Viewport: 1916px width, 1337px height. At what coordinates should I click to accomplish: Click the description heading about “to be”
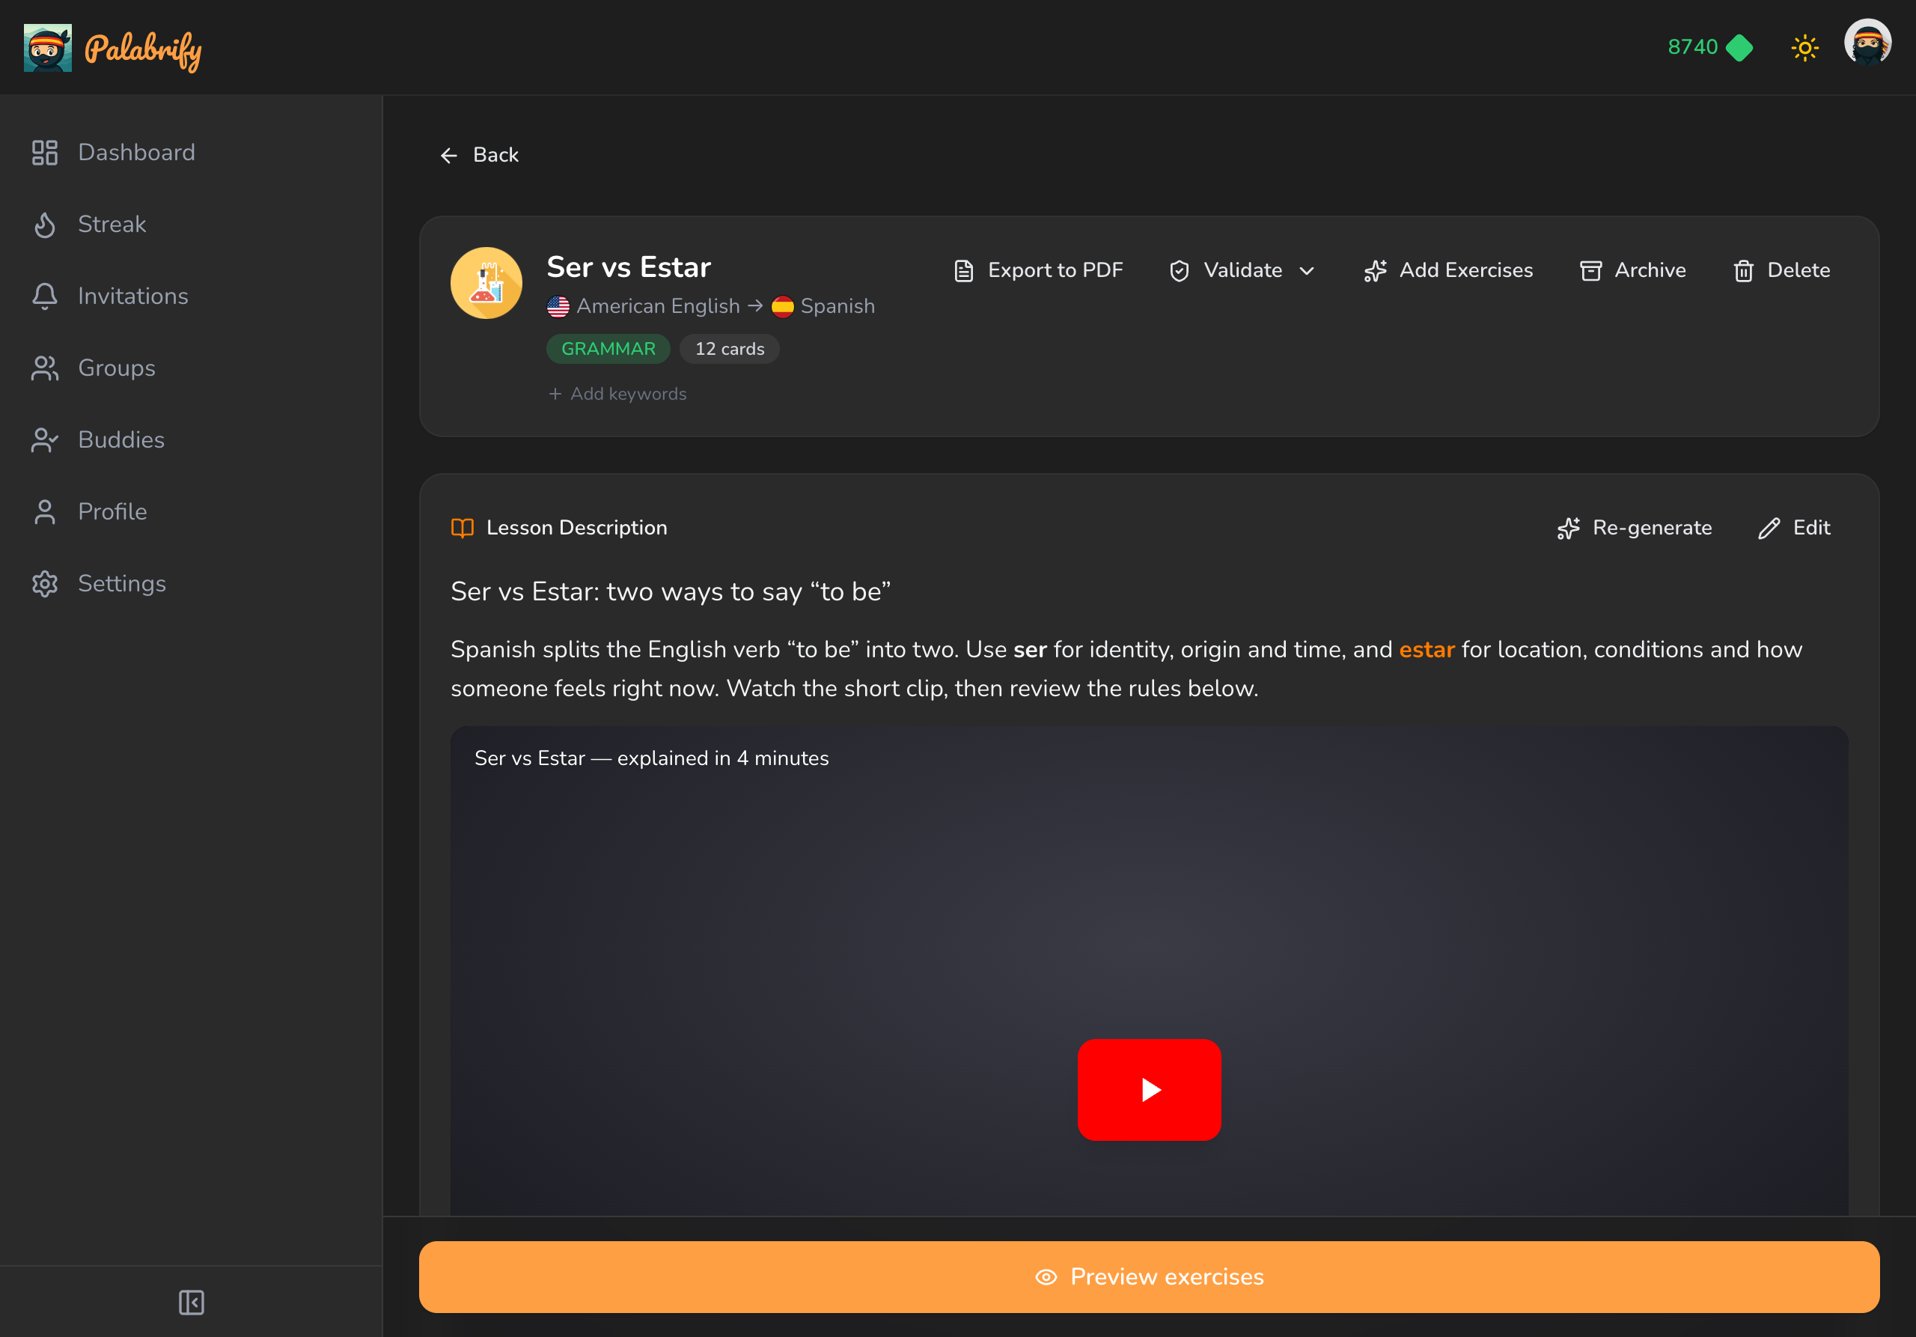[x=670, y=591]
